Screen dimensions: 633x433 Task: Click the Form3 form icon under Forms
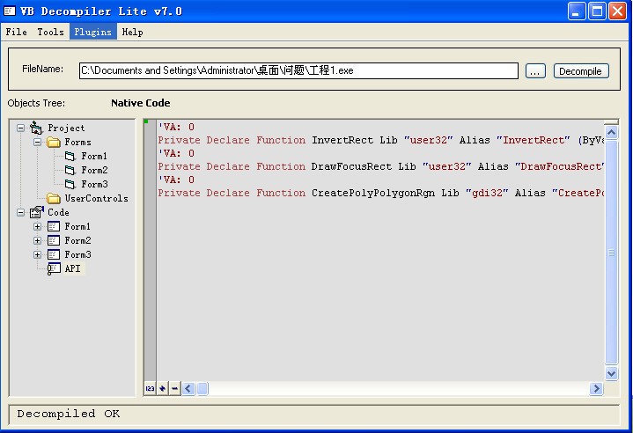70,185
